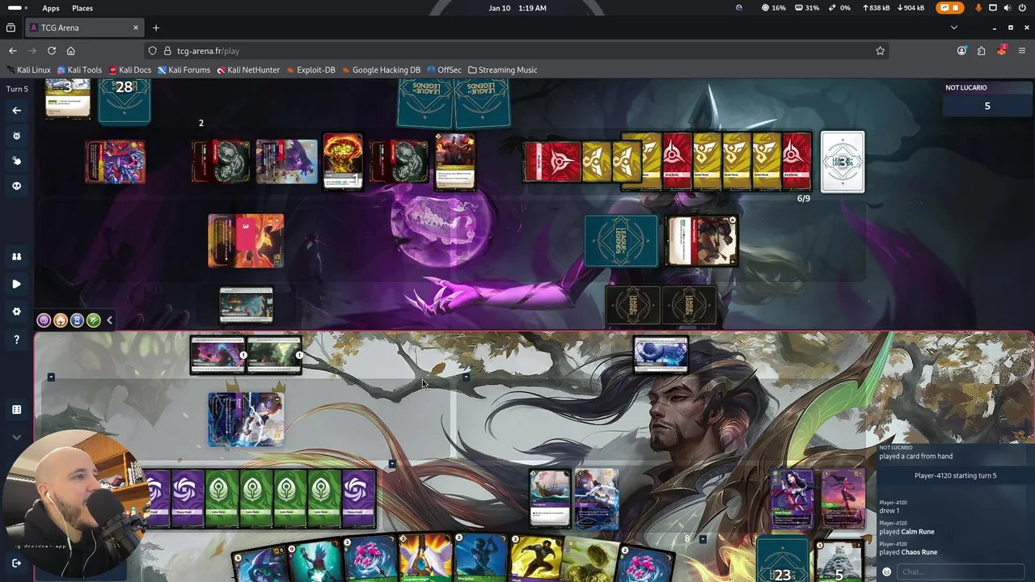Open the players icon in sidebar
This screenshot has height=582, width=1035.
coord(16,256)
